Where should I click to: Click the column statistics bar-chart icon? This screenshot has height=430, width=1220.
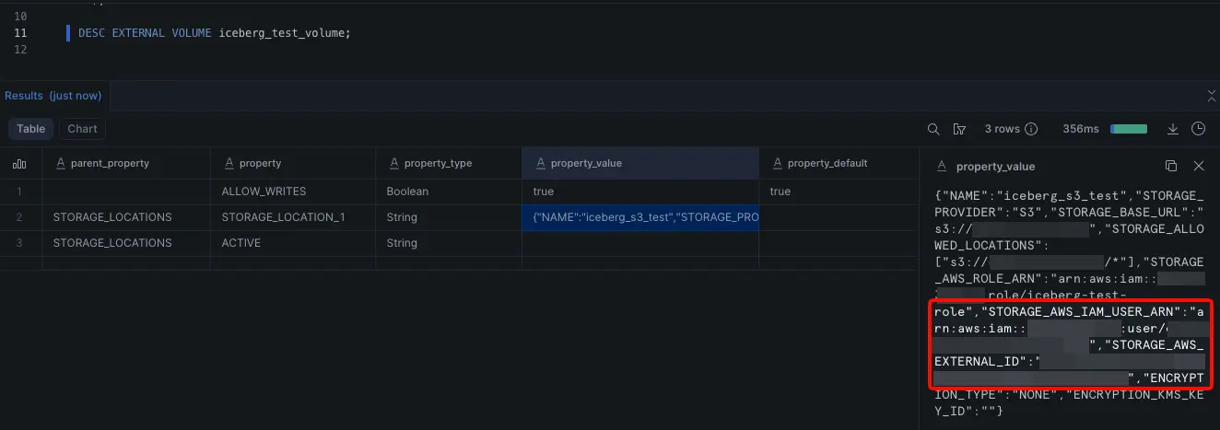(19, 163)
